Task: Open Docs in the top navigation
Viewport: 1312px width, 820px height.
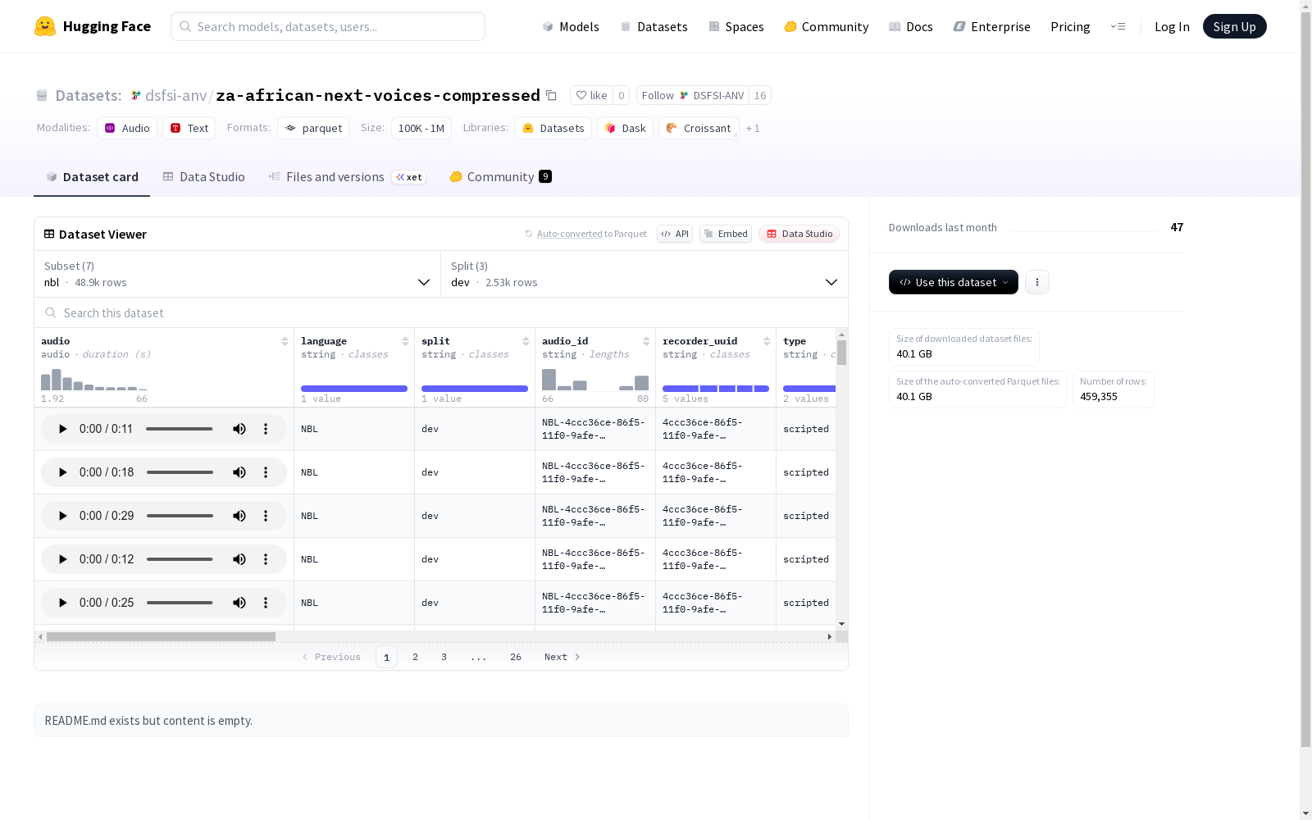Action: (911, 26)
